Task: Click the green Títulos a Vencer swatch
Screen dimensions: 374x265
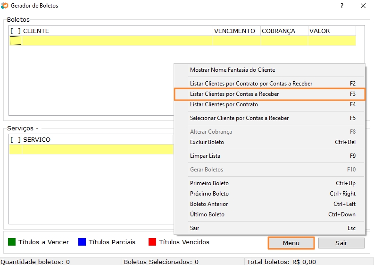Action: (12, 242)
